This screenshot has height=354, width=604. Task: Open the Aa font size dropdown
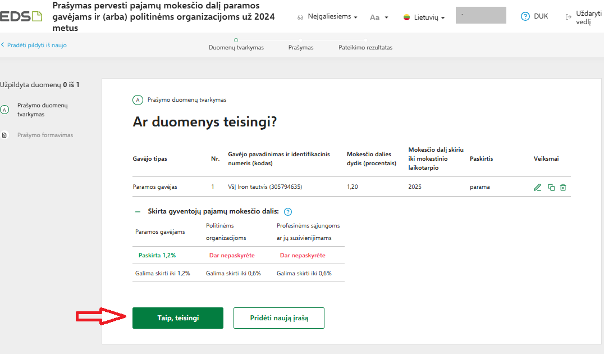[x=379, y=17]
